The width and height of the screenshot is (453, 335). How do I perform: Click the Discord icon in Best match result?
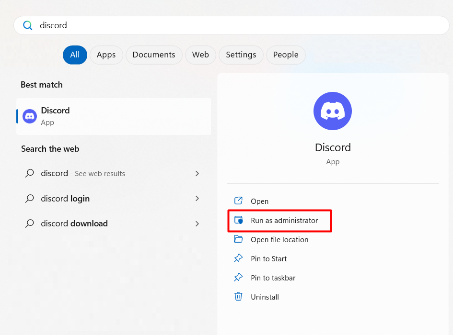point(30,116)
